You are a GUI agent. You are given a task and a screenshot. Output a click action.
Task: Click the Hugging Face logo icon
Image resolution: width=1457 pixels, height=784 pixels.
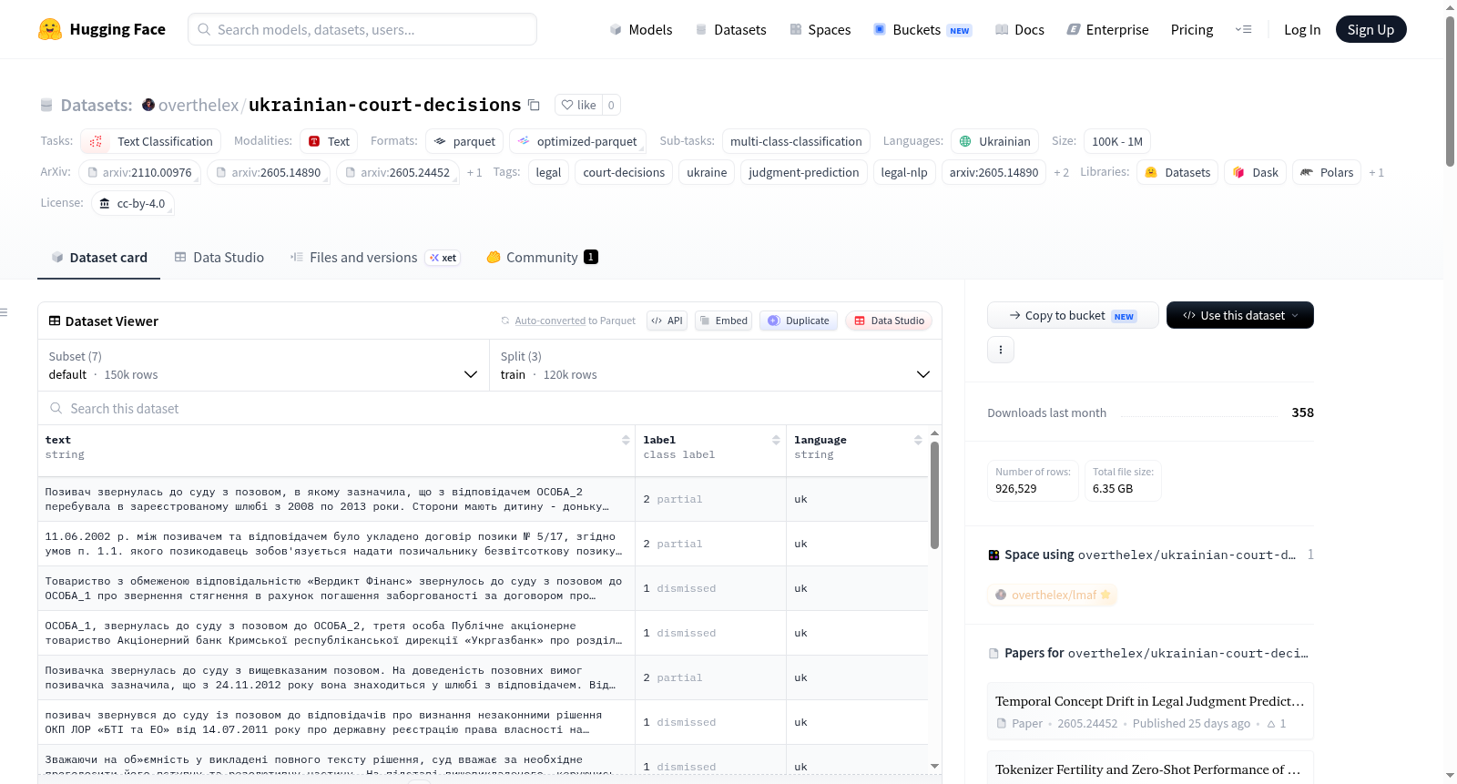(x=50, y=29)
